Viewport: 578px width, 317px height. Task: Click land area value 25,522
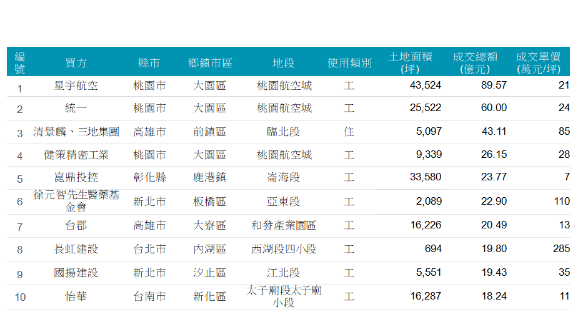point(426,108)
